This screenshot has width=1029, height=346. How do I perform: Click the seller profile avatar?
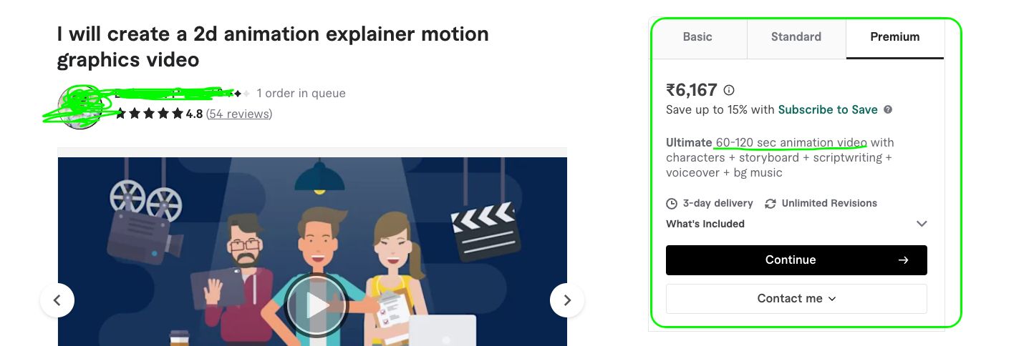coord(79,108)
